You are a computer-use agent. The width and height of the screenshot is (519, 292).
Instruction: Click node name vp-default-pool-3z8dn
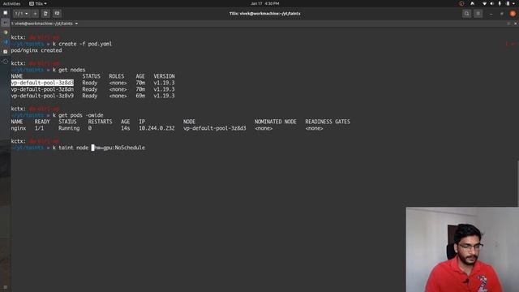point(42,89)
